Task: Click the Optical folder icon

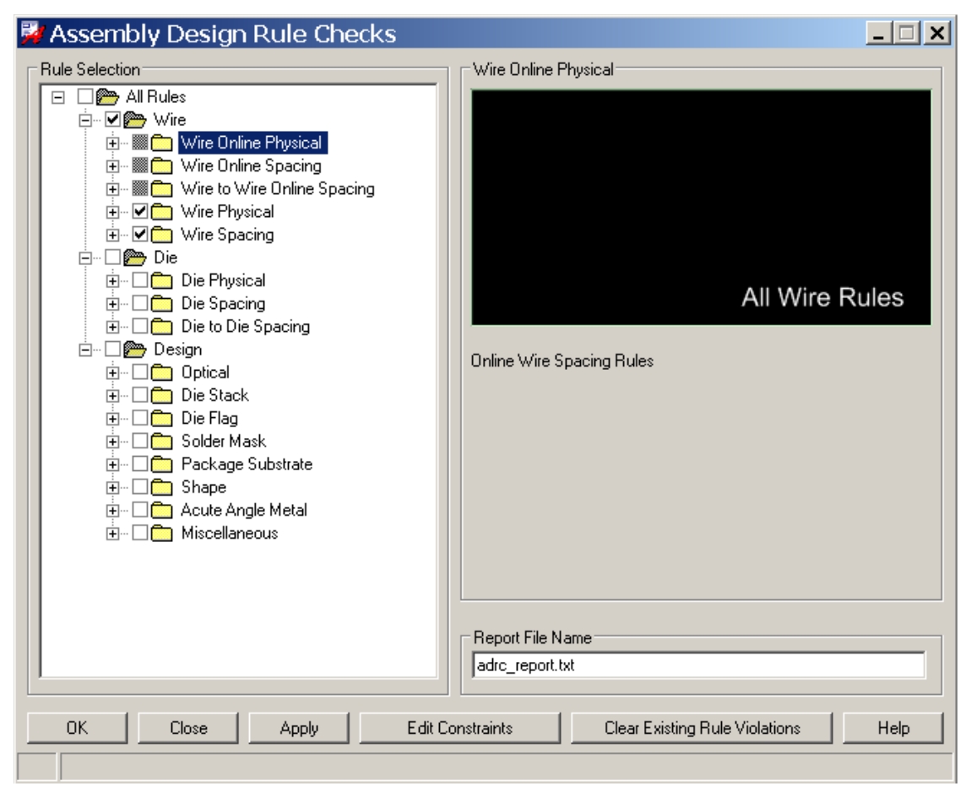Action: coord(164,372)
